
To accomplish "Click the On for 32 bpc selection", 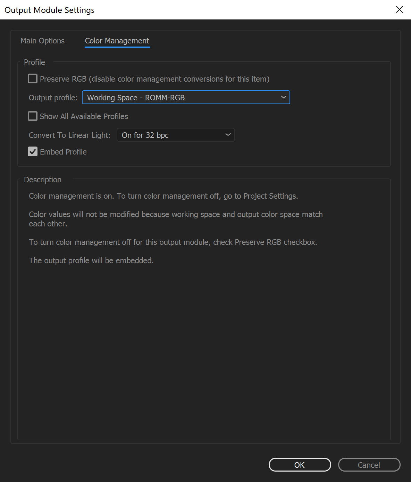I will [x=145, y=135].
